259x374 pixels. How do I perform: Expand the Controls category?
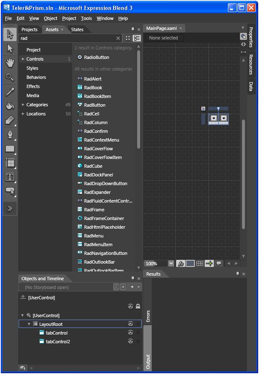(23, 59)
